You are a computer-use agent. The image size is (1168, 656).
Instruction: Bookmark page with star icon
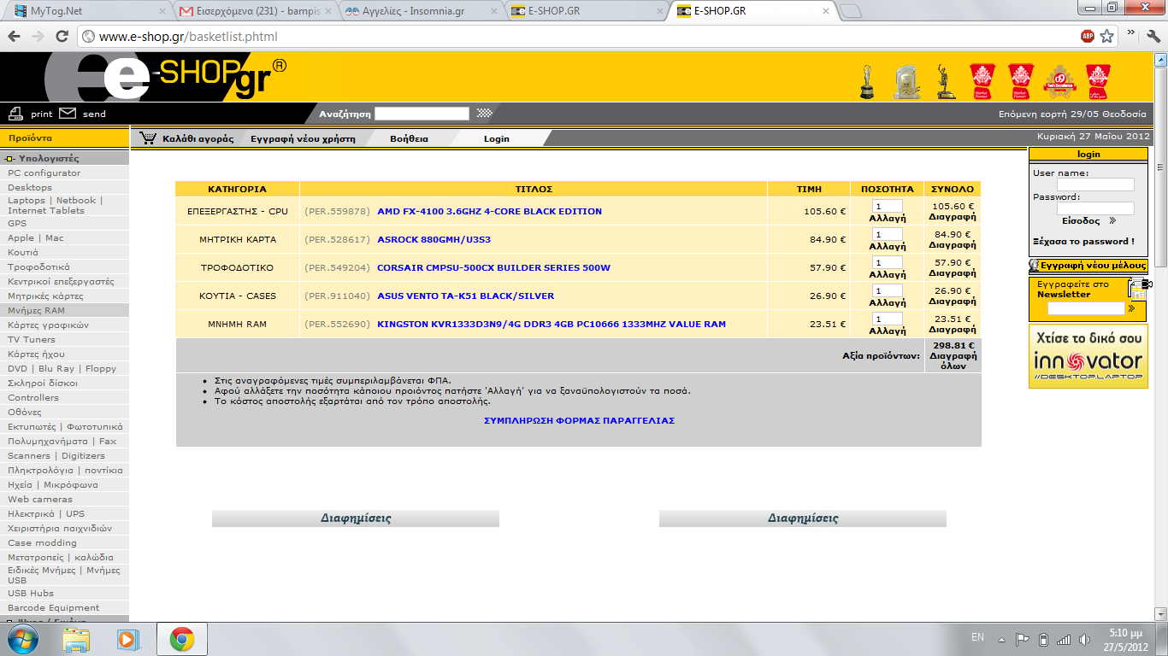coord(1107,36)
